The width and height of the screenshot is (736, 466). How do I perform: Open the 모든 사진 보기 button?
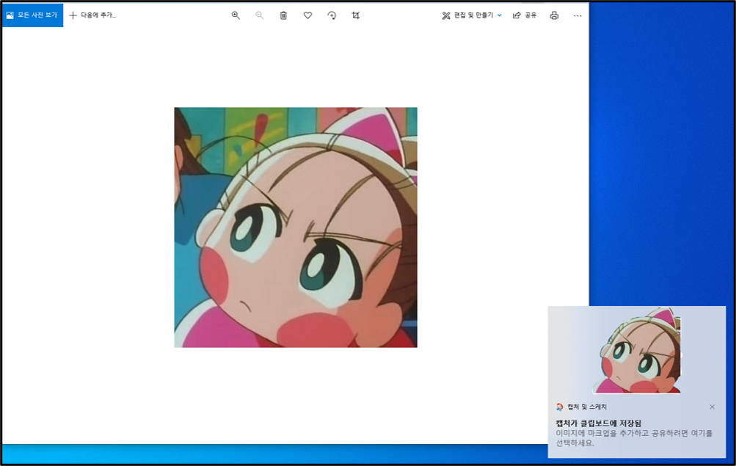(x=32, y=15)
